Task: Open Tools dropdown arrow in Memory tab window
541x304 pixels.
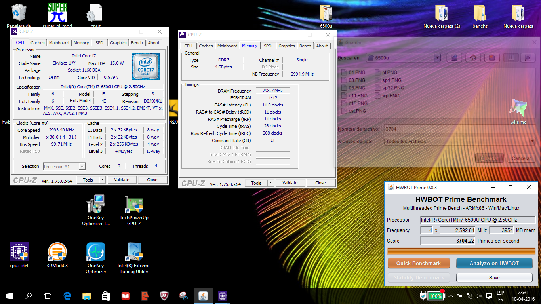Action: tap(271, 183)
